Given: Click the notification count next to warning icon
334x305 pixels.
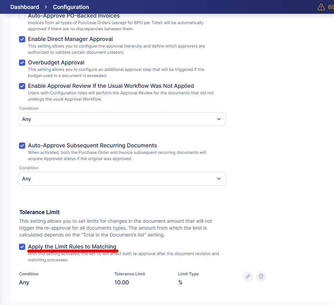Looking at the screenshot, I should [x=331, y=7].
